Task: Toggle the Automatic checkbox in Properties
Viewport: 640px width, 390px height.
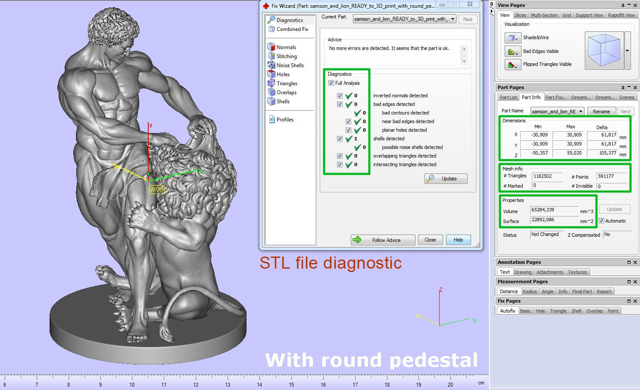Action: [x=602, y=221]
